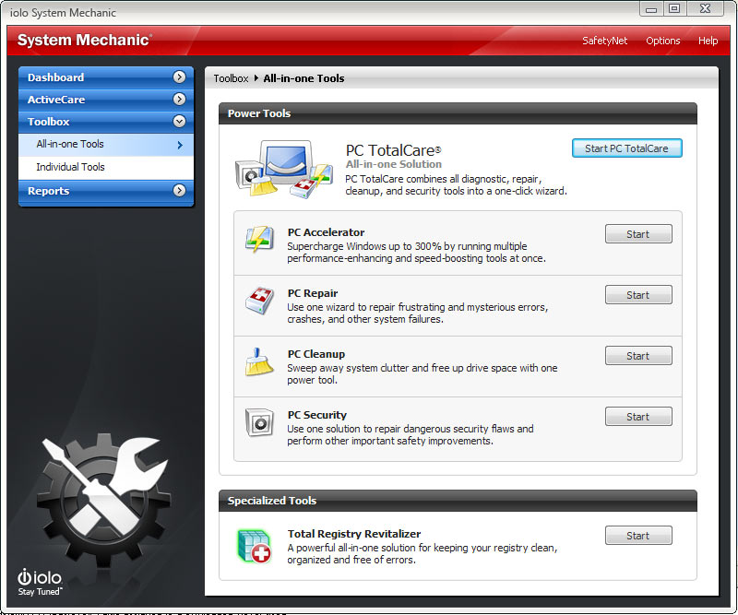This screenshot has height=615, width=738.
Task: Click the Specialized Tools section header
Action: pos(458,501)
